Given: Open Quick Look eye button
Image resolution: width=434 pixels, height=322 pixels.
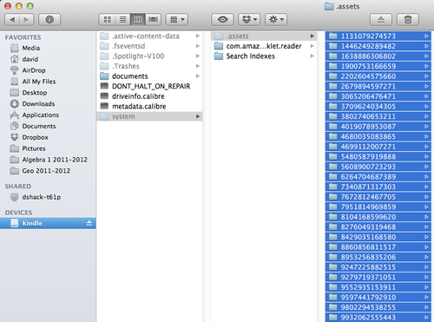Looking at the screenshot, I should [x=222, y=20].
